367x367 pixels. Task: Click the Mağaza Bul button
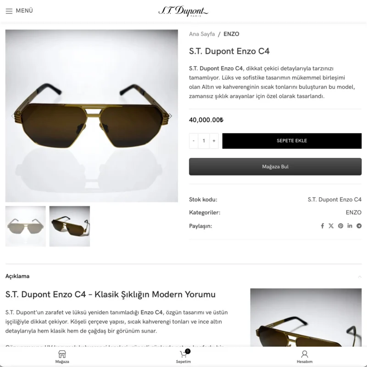275,167
